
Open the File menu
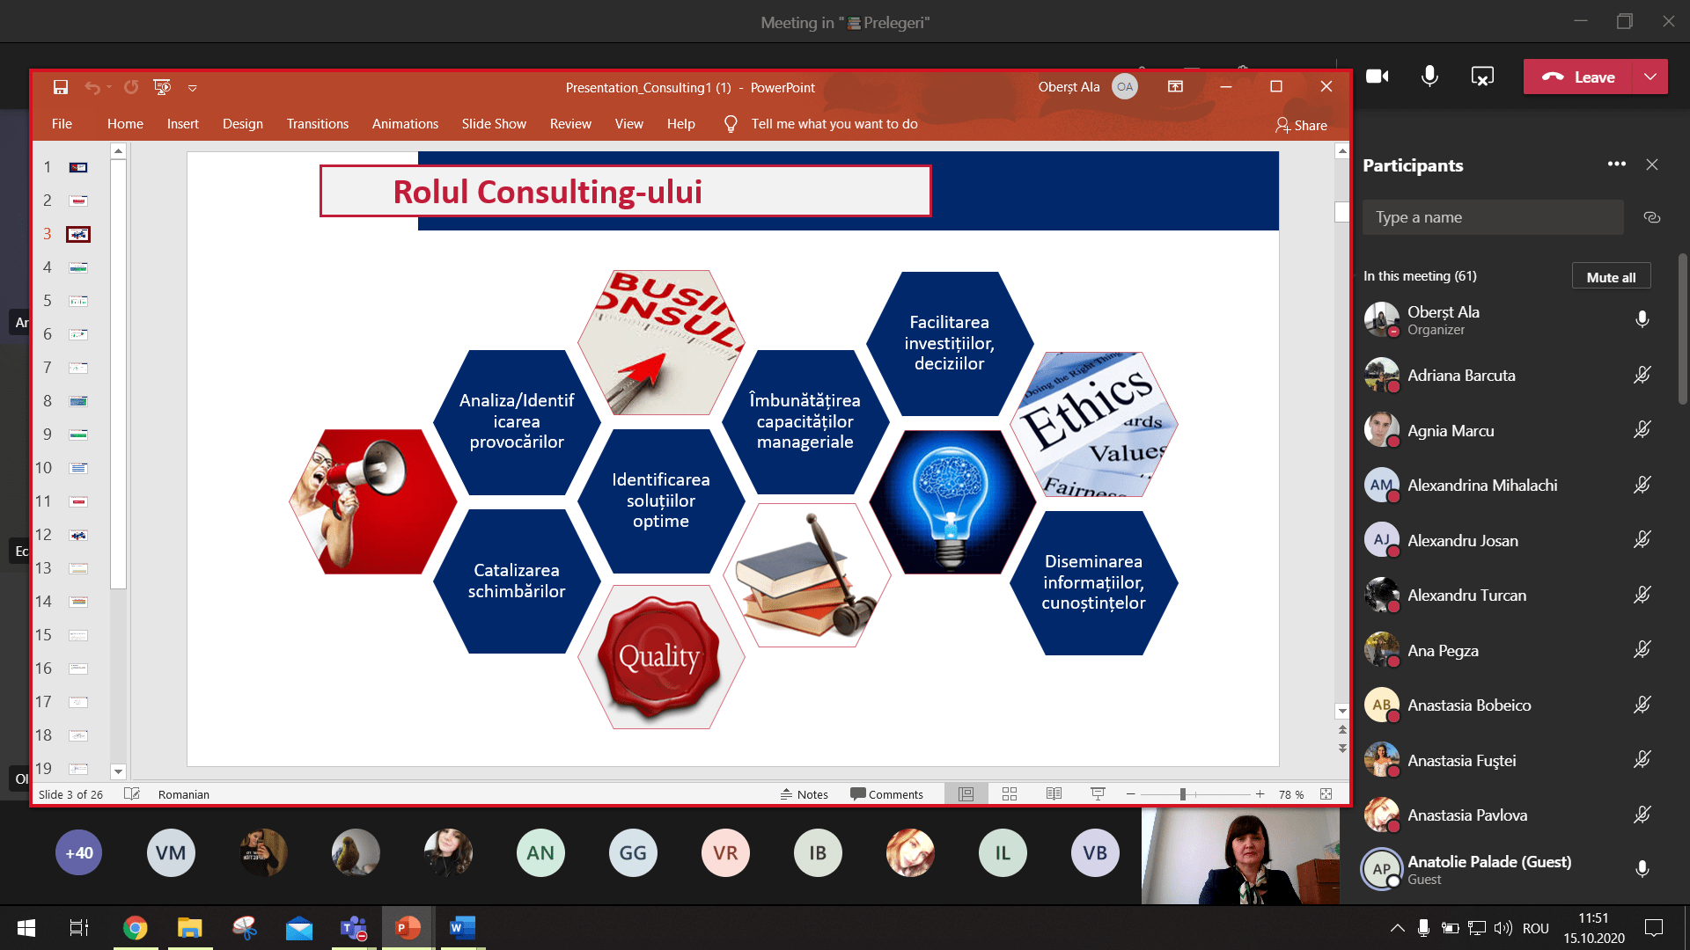point(62,124)
